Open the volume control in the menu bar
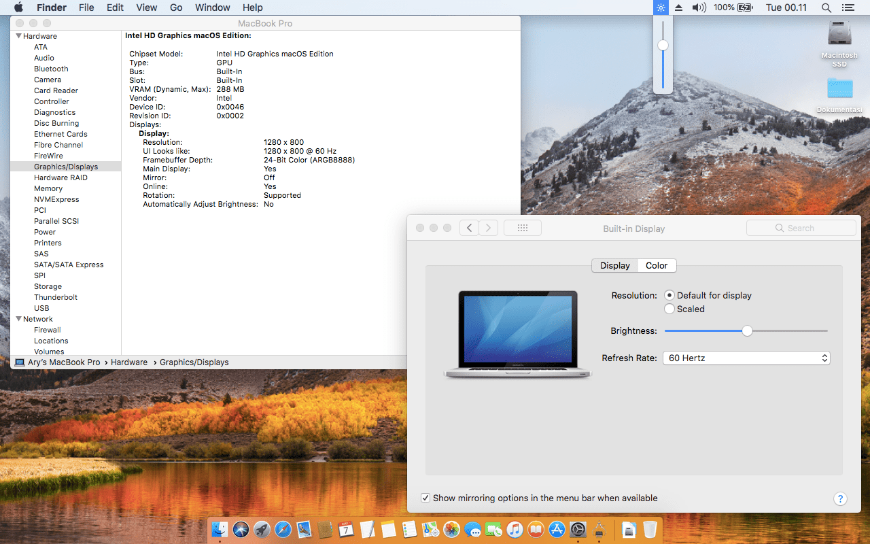 click(x=699, y=7)
